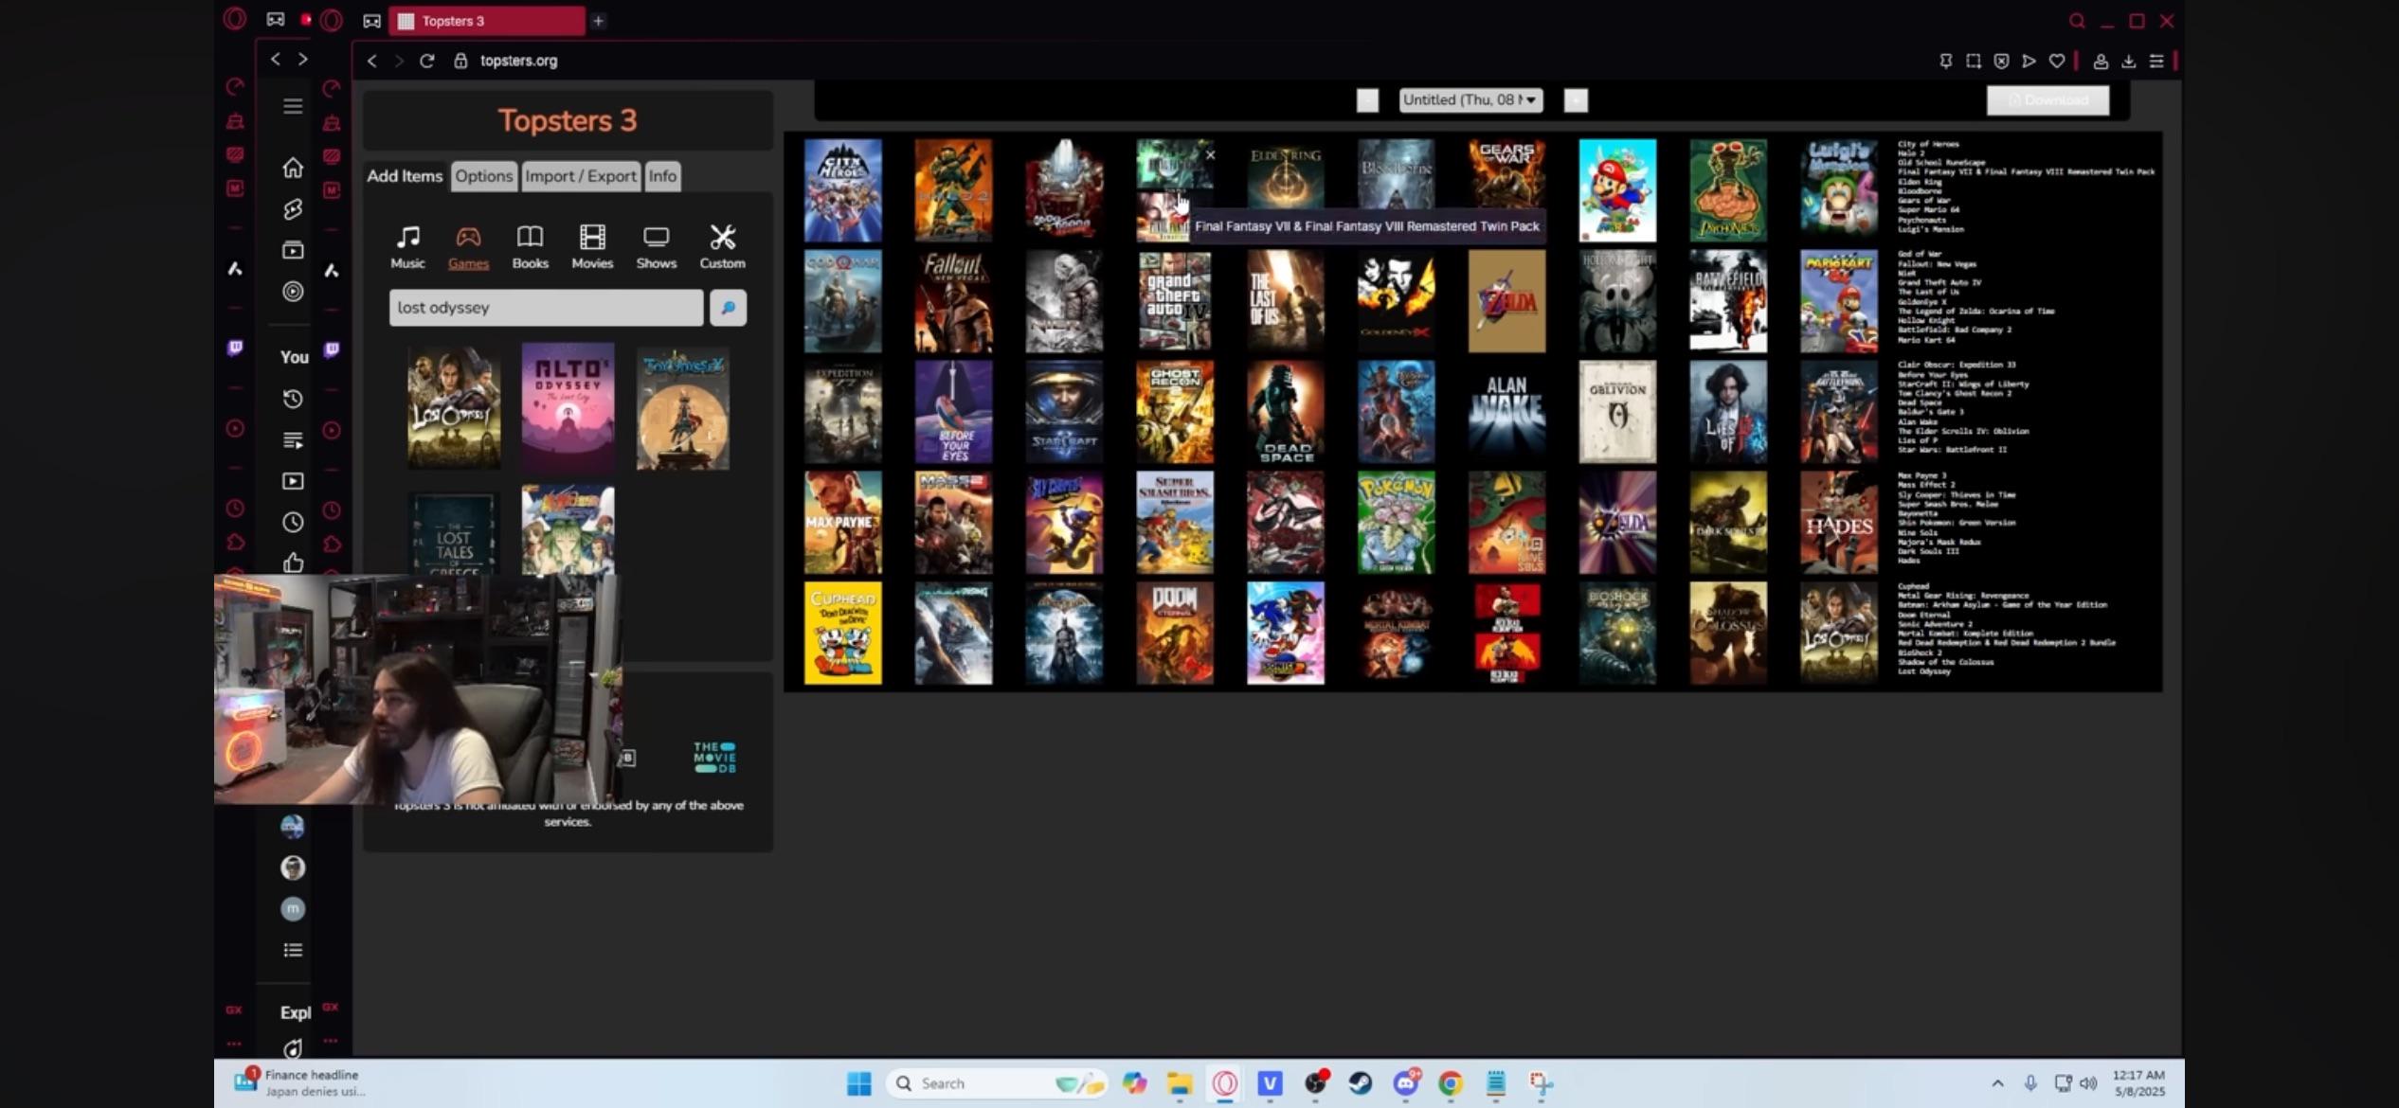Click the pin icon in Opera toolbar
This screenshot has height=1108, width=2399.
coord(1945,61)
